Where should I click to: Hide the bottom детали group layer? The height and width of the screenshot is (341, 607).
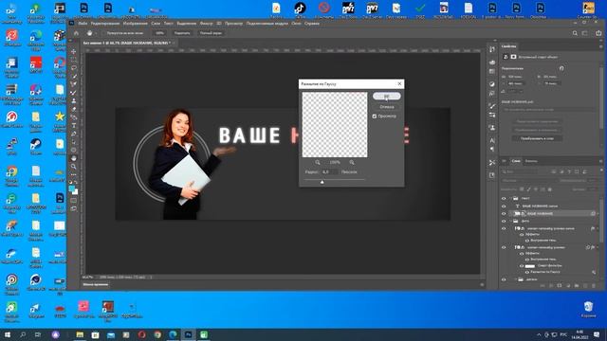coord(504,279)
